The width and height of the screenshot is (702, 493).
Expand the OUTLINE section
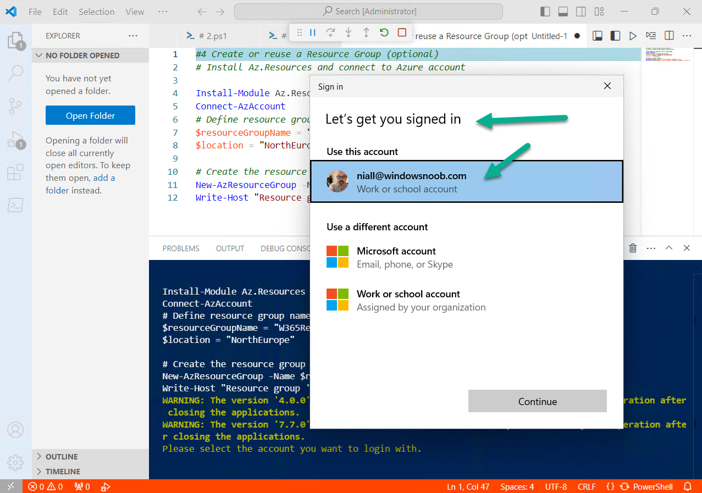click(62, 457)
